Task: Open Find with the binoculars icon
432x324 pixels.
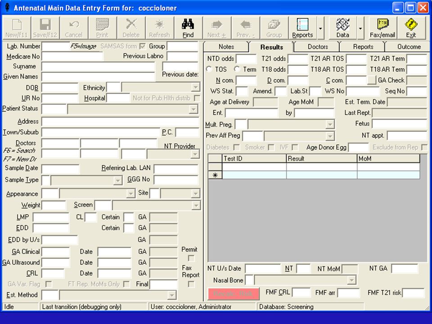Action: (x=188, y=28)
